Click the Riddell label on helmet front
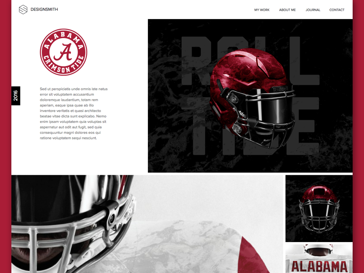This screenshot has width=364, height=273. [280, 89]
